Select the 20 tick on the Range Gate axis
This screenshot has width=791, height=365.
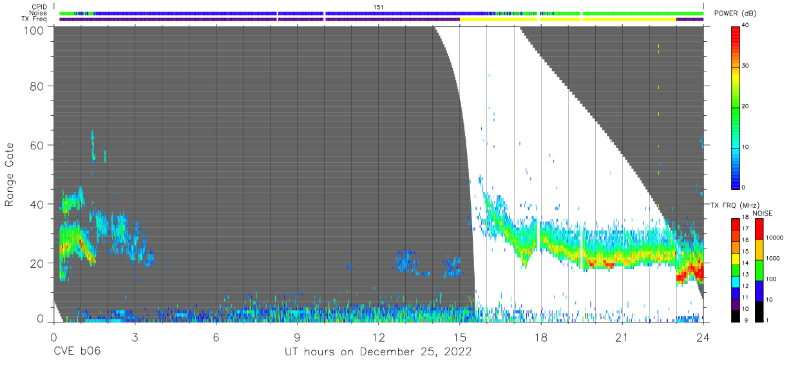coord(37,263)
